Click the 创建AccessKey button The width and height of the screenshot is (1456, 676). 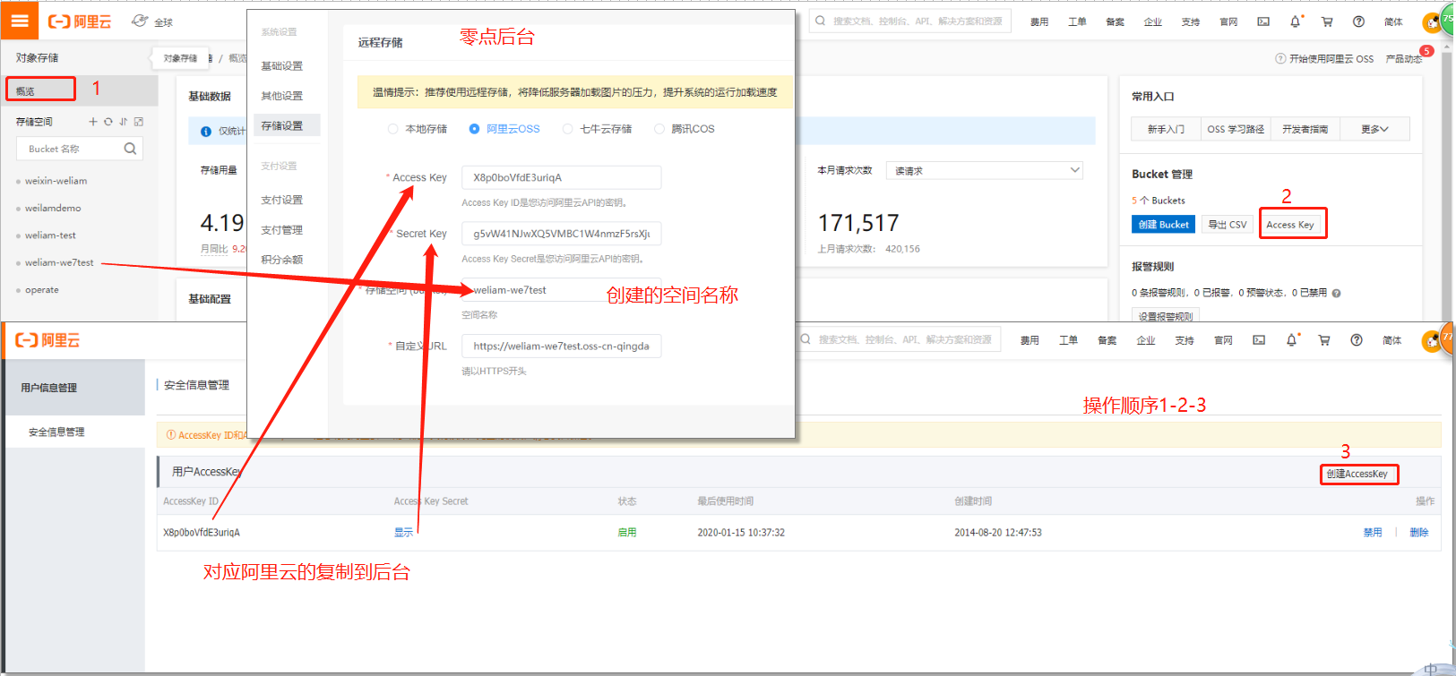[x=1358, y=474]
